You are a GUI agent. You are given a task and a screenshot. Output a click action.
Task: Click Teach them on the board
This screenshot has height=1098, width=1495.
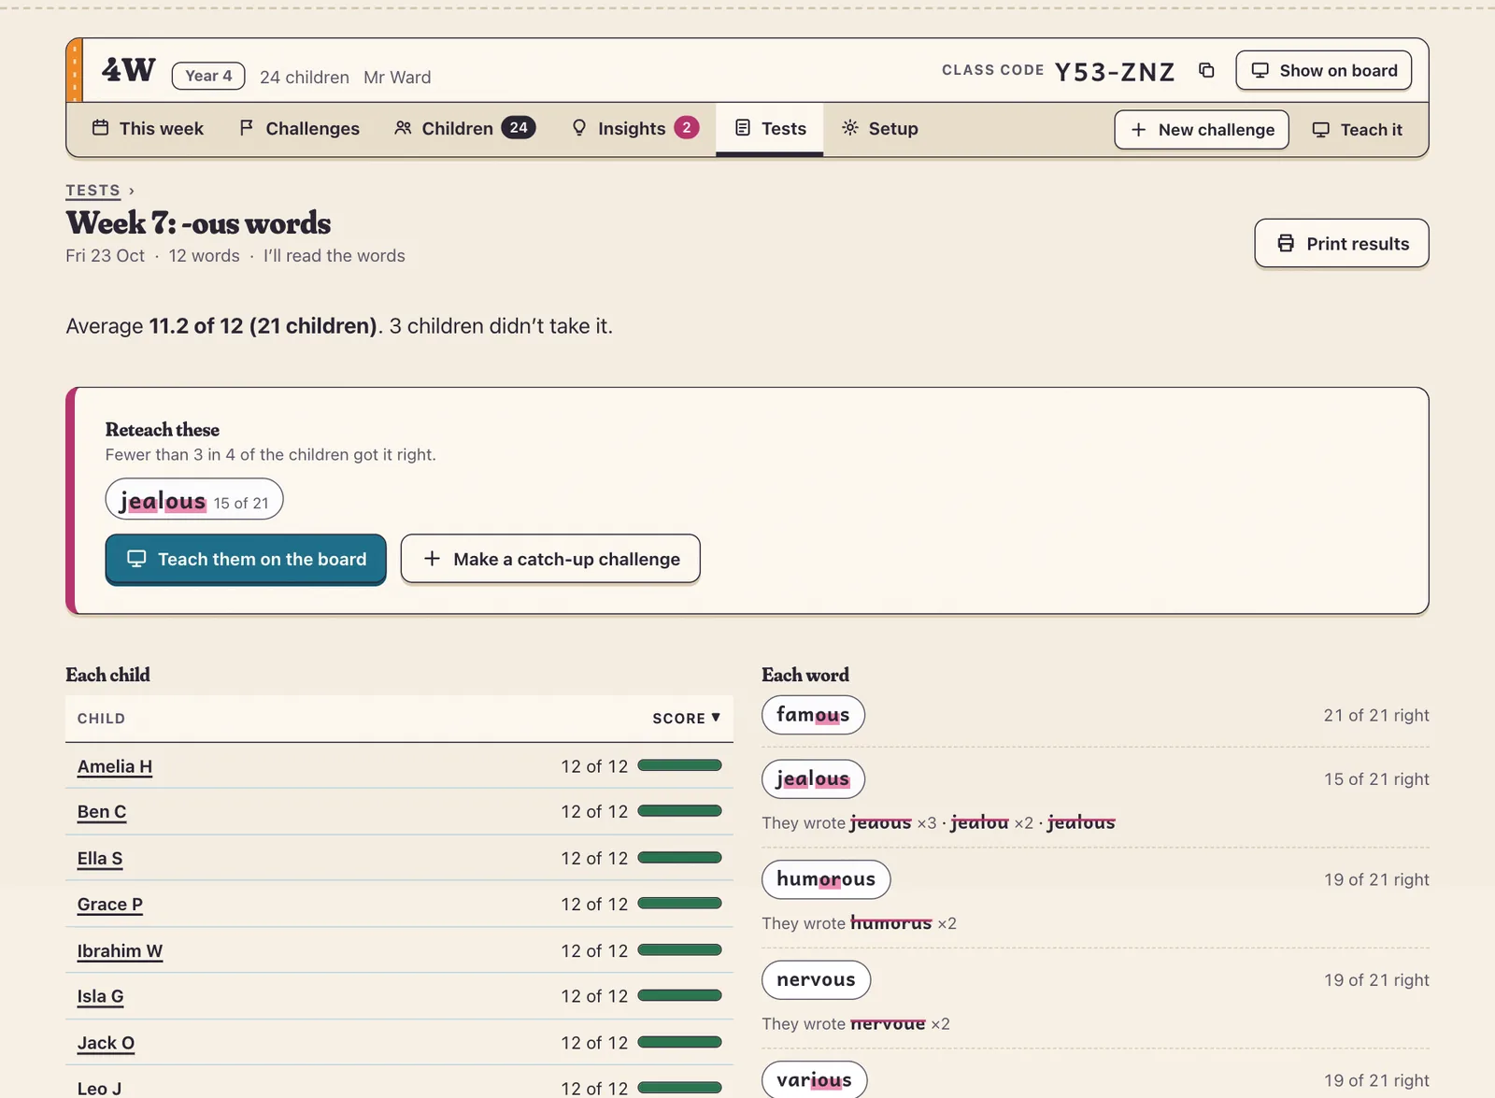246,560
